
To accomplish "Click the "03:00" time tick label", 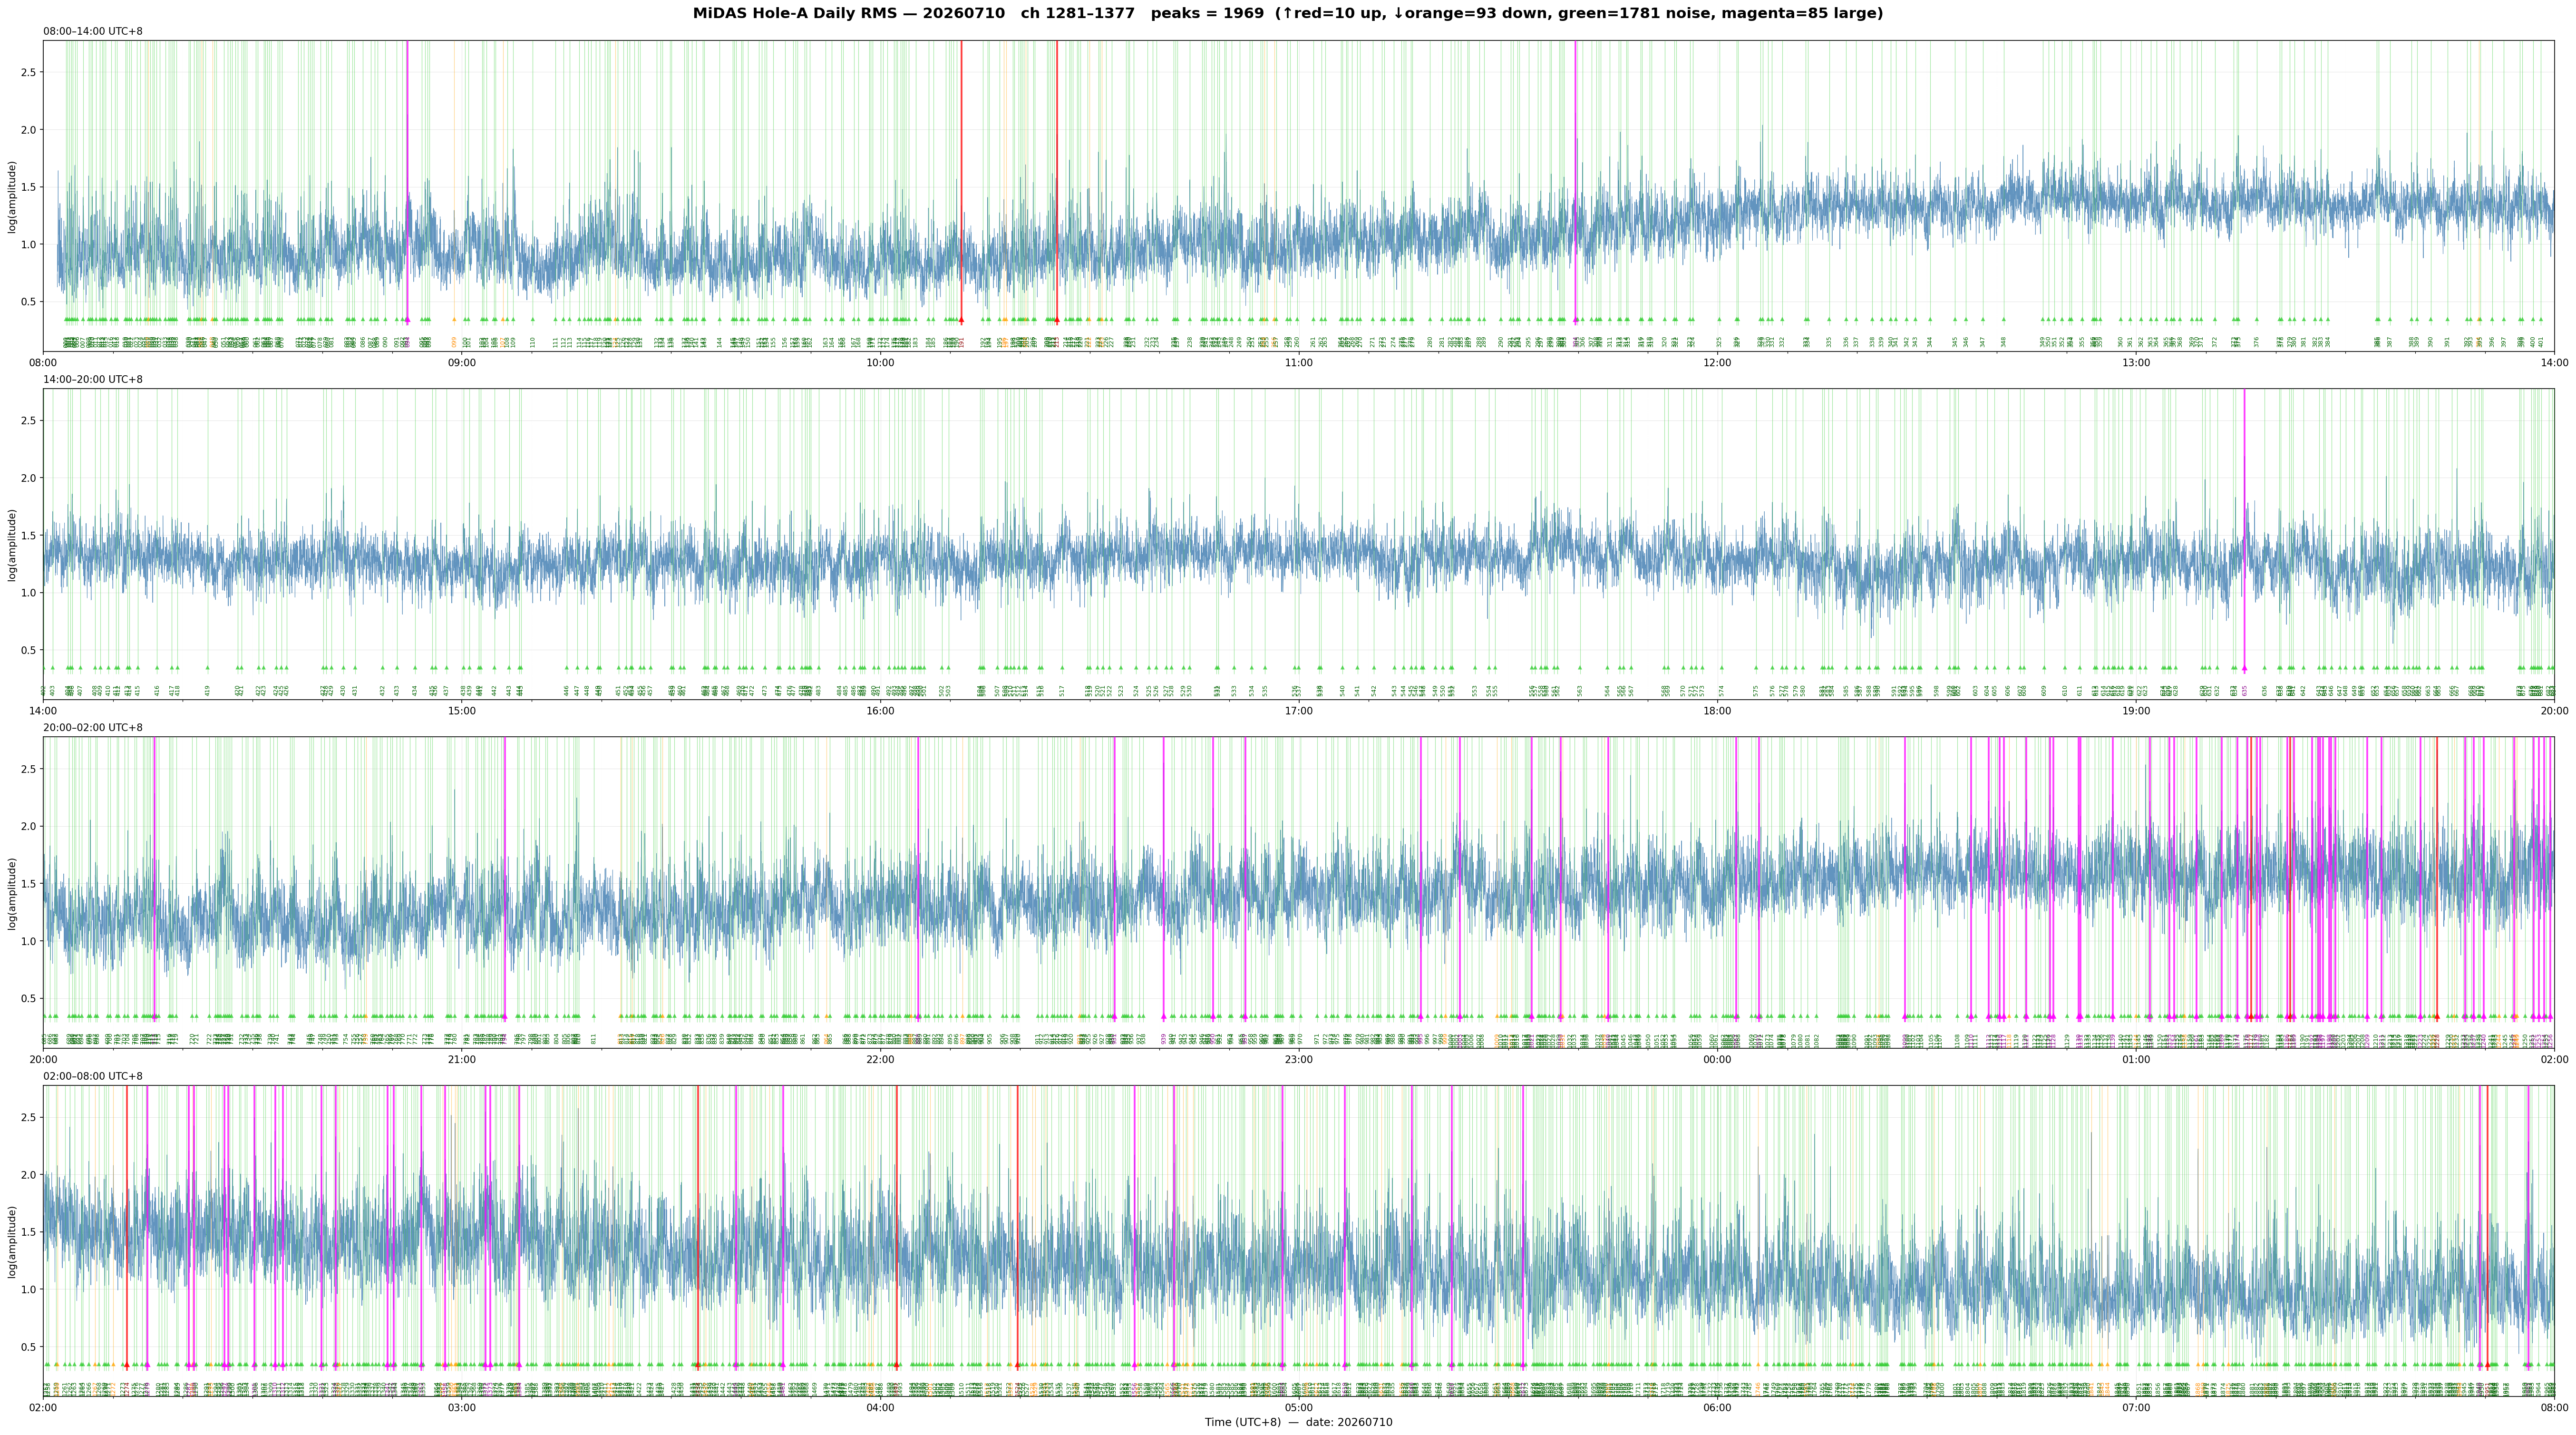I will tap(462, 1407).
